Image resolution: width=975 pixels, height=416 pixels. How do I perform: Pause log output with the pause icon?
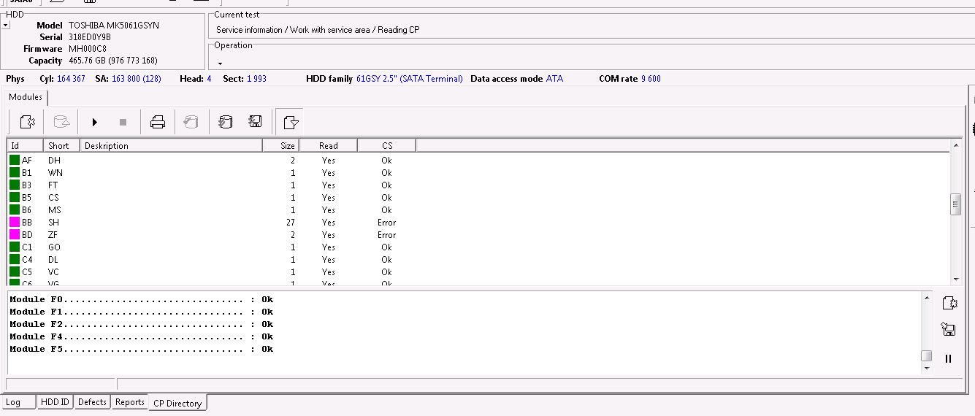[949, 358]
